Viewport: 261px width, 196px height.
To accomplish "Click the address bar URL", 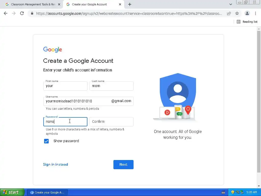I will pyautogui.click(x=129, y=14).
